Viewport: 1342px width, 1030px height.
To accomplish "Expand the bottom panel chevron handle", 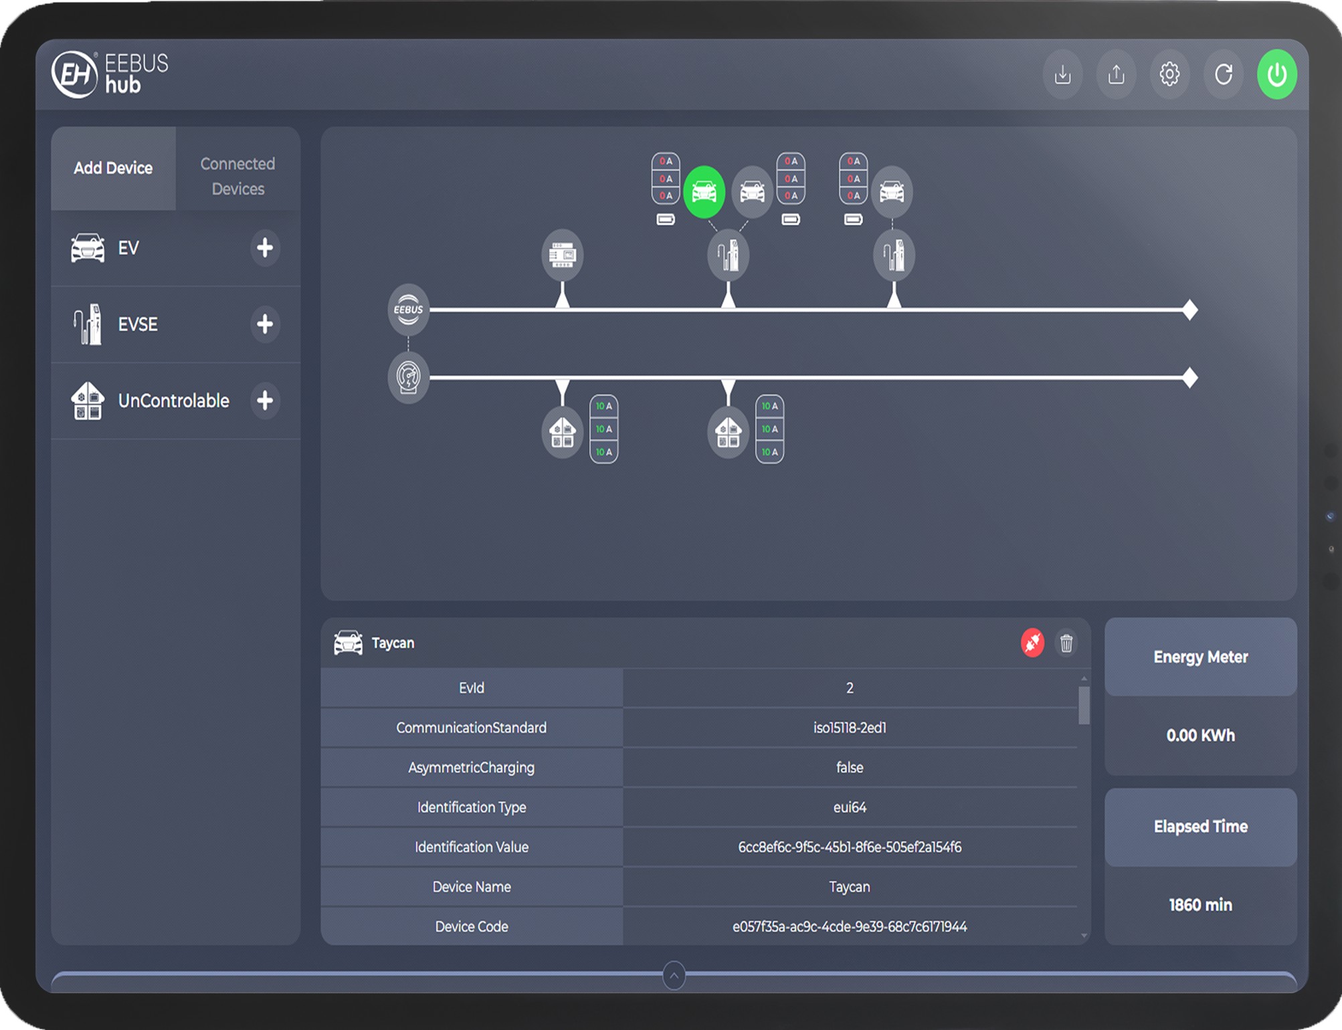I will pyautogui.click(x=674, y=976).
